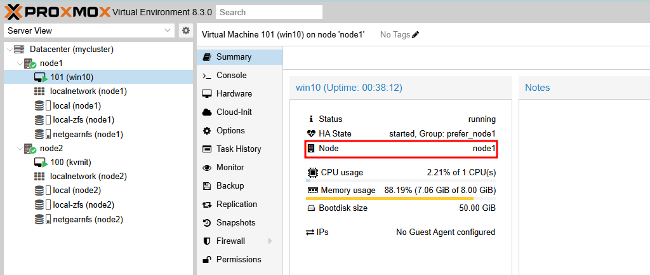The width and height of the screenshot is (650, 275).
Task: Click the Firewall shield icon
Action: coord(207,241)
